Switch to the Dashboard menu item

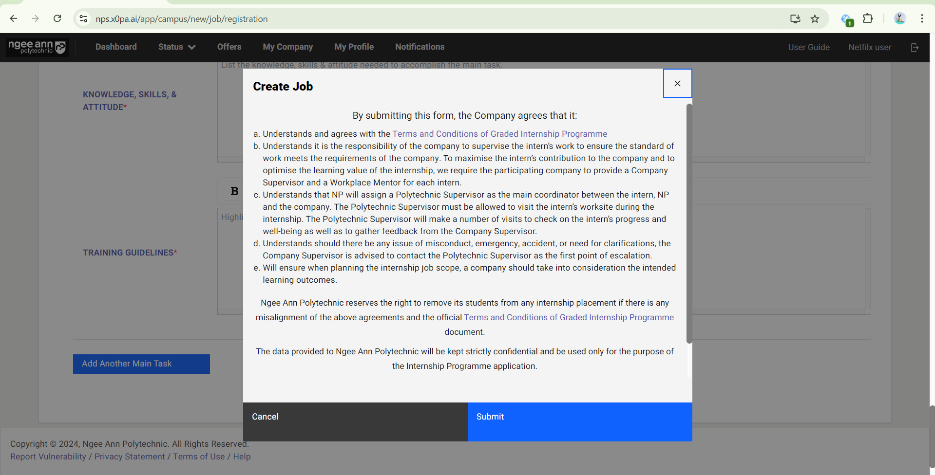(115, 47)
